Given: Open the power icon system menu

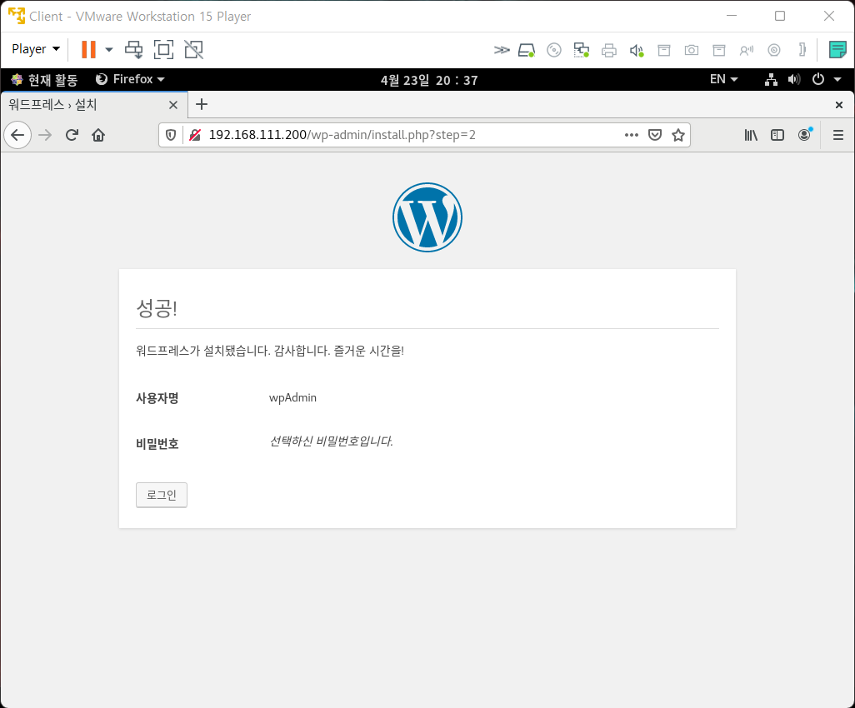Looking at the screenshot, I should click(818, 79).
